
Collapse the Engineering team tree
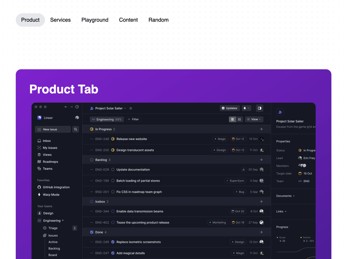click(x=63, y=221)
